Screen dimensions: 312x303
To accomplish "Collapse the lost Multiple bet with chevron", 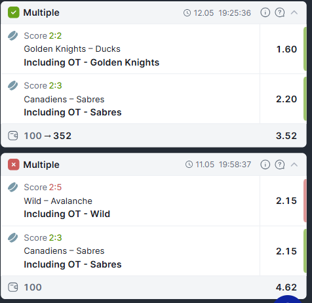I will coord(294,165).
